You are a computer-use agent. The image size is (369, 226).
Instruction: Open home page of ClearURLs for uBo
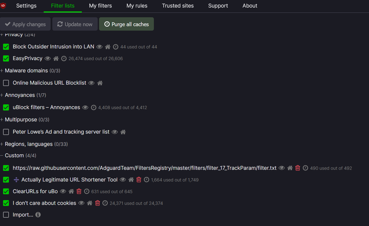71,191
